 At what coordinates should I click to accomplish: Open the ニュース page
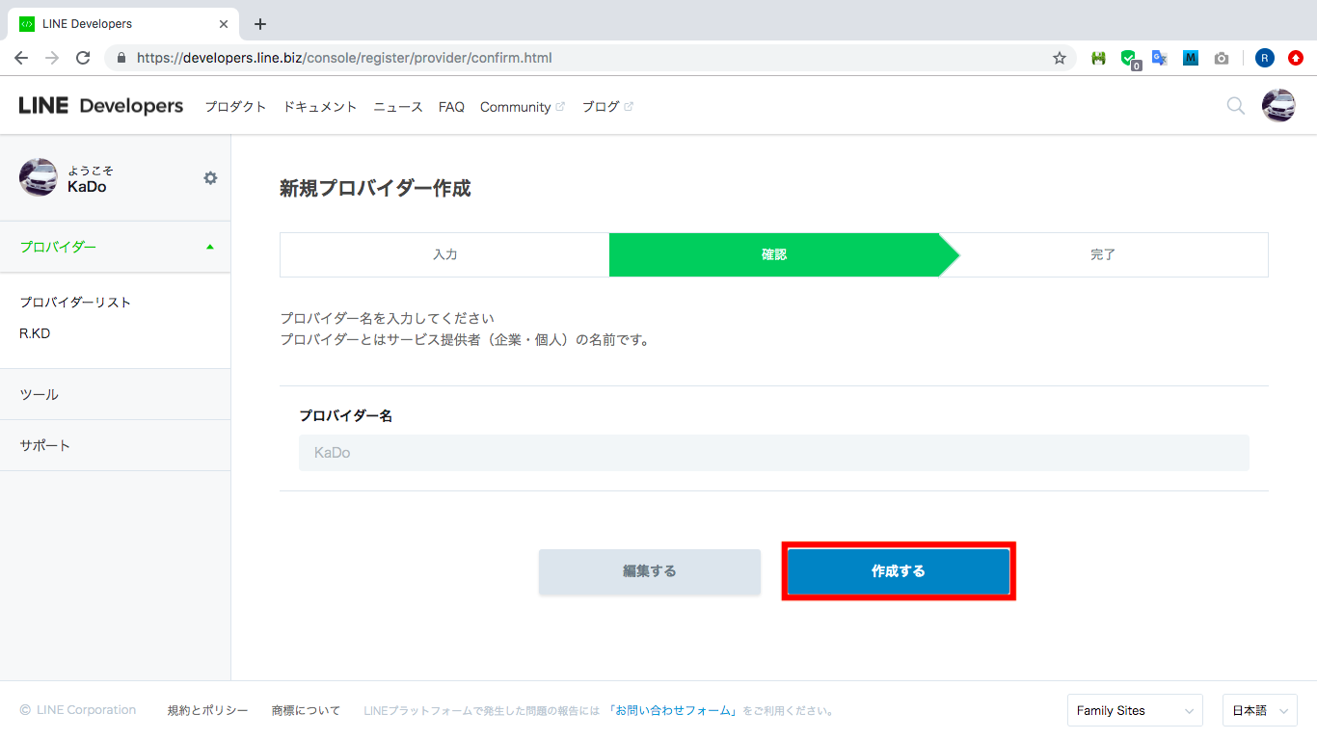pyautogui.click(x=398, y=107)
